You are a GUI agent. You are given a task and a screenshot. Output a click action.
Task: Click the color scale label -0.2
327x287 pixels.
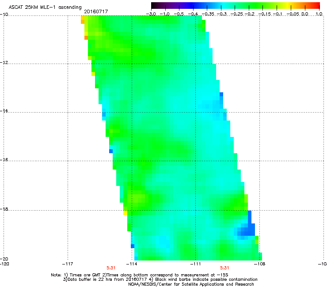tap(249, 14)
